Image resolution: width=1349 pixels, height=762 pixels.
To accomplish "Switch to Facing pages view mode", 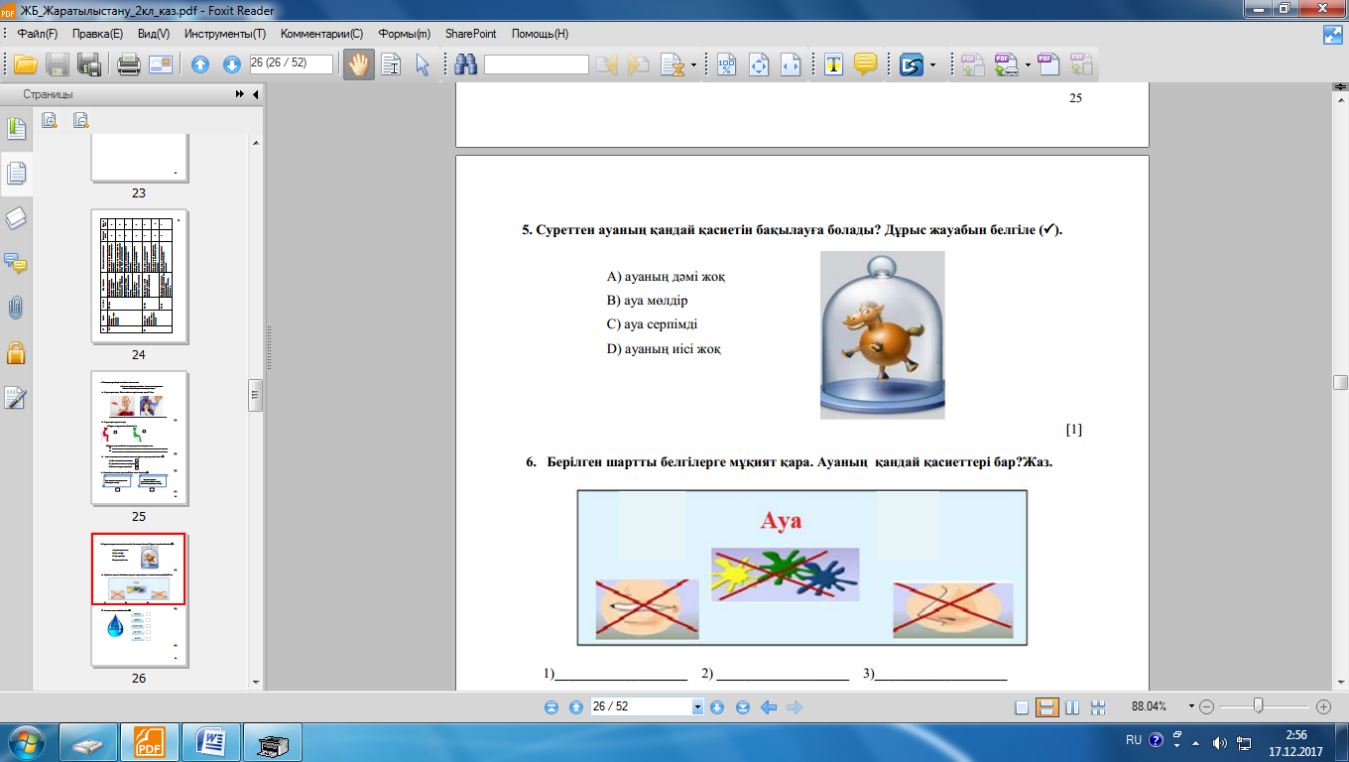I will (x=1072, y=707).
